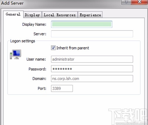
Task: Uncheck the Inherit from parent checkbox
Action: click(x=53, y=48)
